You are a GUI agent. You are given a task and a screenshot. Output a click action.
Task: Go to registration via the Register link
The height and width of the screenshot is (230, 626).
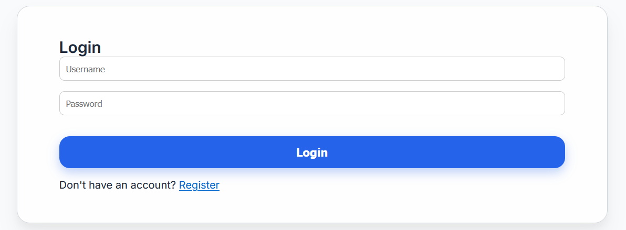click(x=199, y=185)
